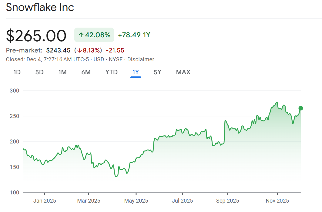Switch to the 5Y chart range
Viewport: 322px width, 212px height.
point(157,72)
